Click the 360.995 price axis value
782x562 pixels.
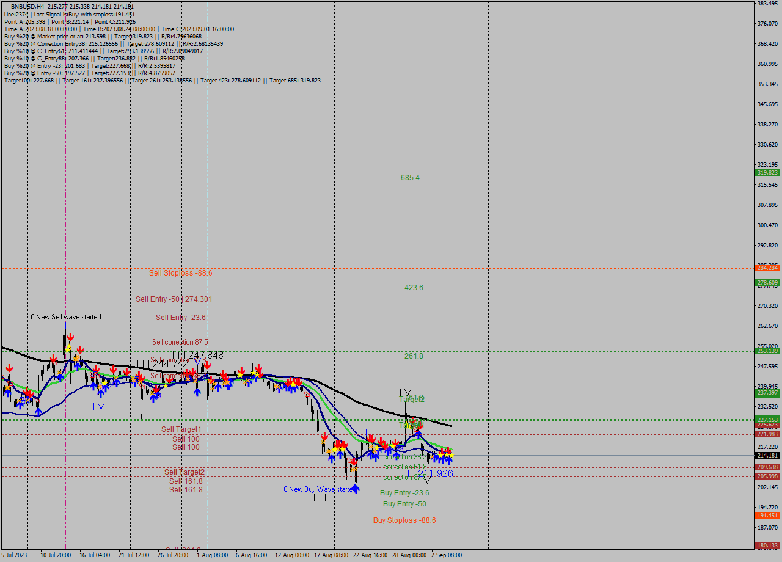tap(767, 64)
